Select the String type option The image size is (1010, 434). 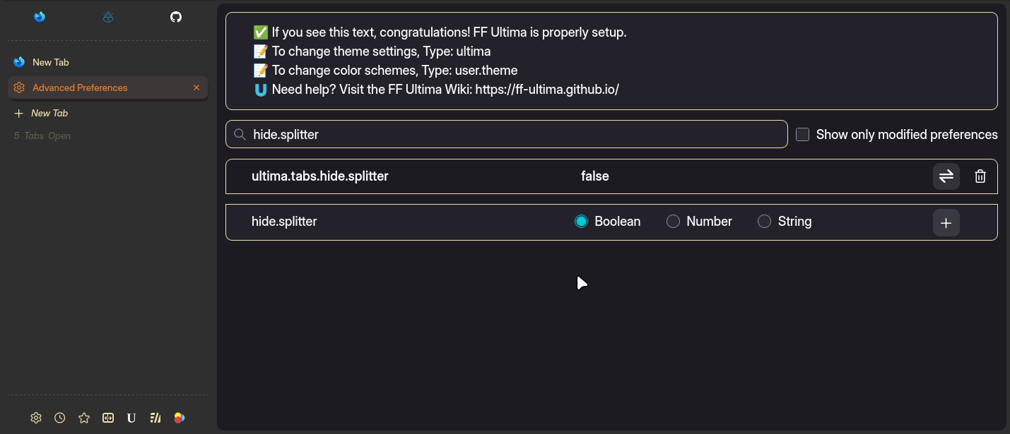pyautogui.click(x=764, y=222)
